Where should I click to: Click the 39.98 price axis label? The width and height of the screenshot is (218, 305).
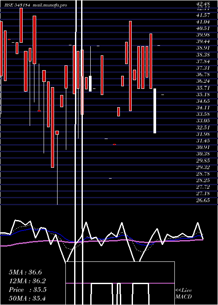[203, 35]
